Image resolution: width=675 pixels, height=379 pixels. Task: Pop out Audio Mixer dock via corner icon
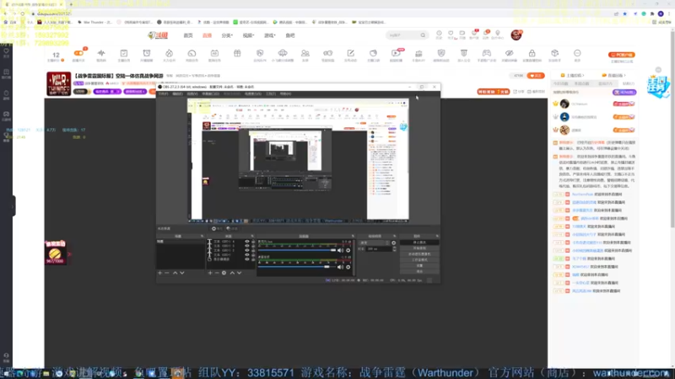pyautogui.click(x=353, y=237)
